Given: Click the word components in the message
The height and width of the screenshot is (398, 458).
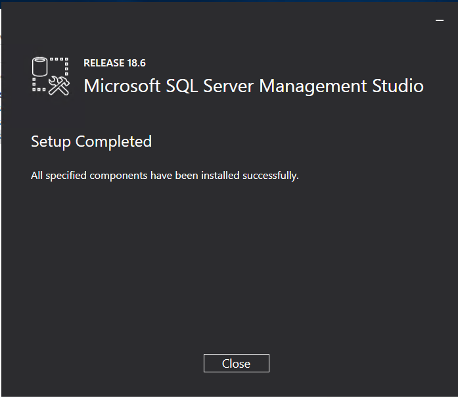Looking at the screenshot, I should coord(118,176).
